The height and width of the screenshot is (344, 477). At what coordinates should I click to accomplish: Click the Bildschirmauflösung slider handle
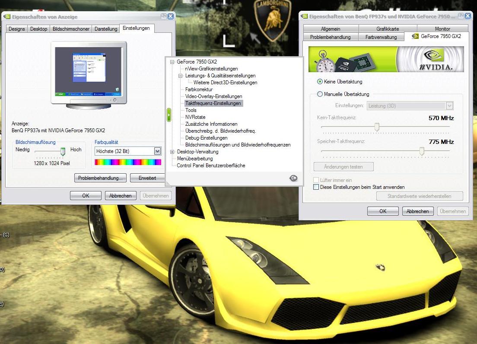(x=63, y=151)
